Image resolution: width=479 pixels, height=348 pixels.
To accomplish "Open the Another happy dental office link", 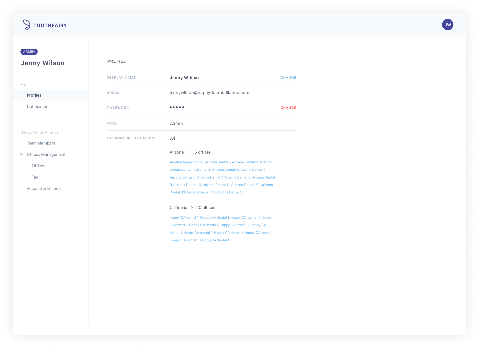I will click(186, 162).
